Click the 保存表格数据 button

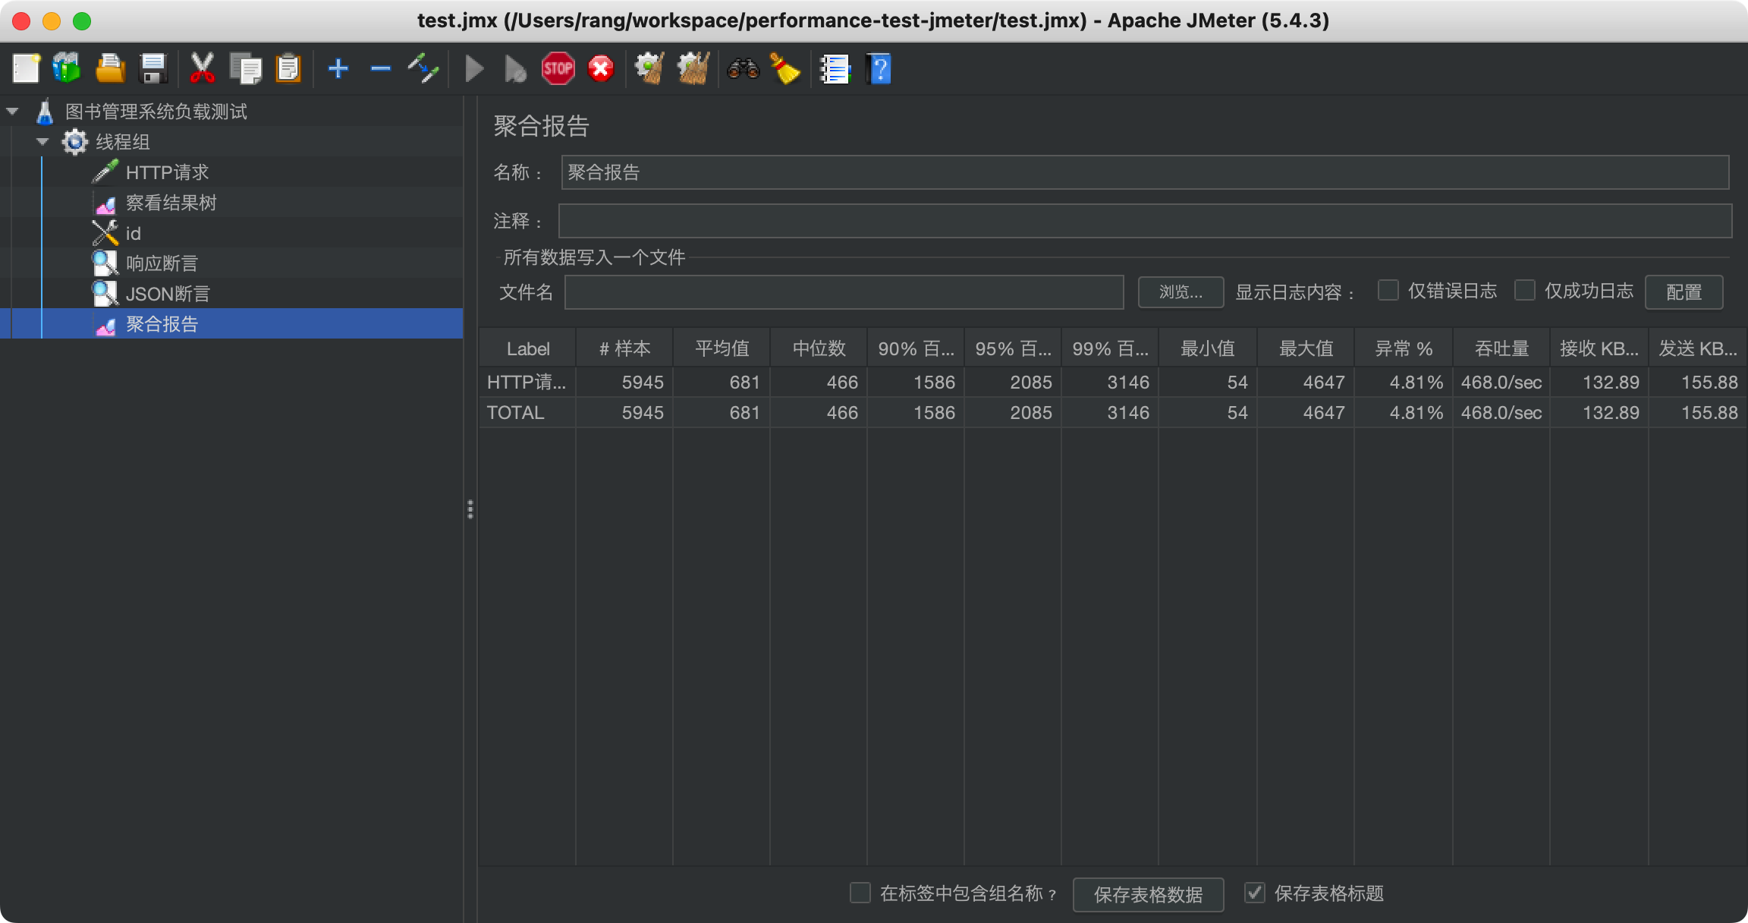pyautogui.click(x=1148, y=894)
